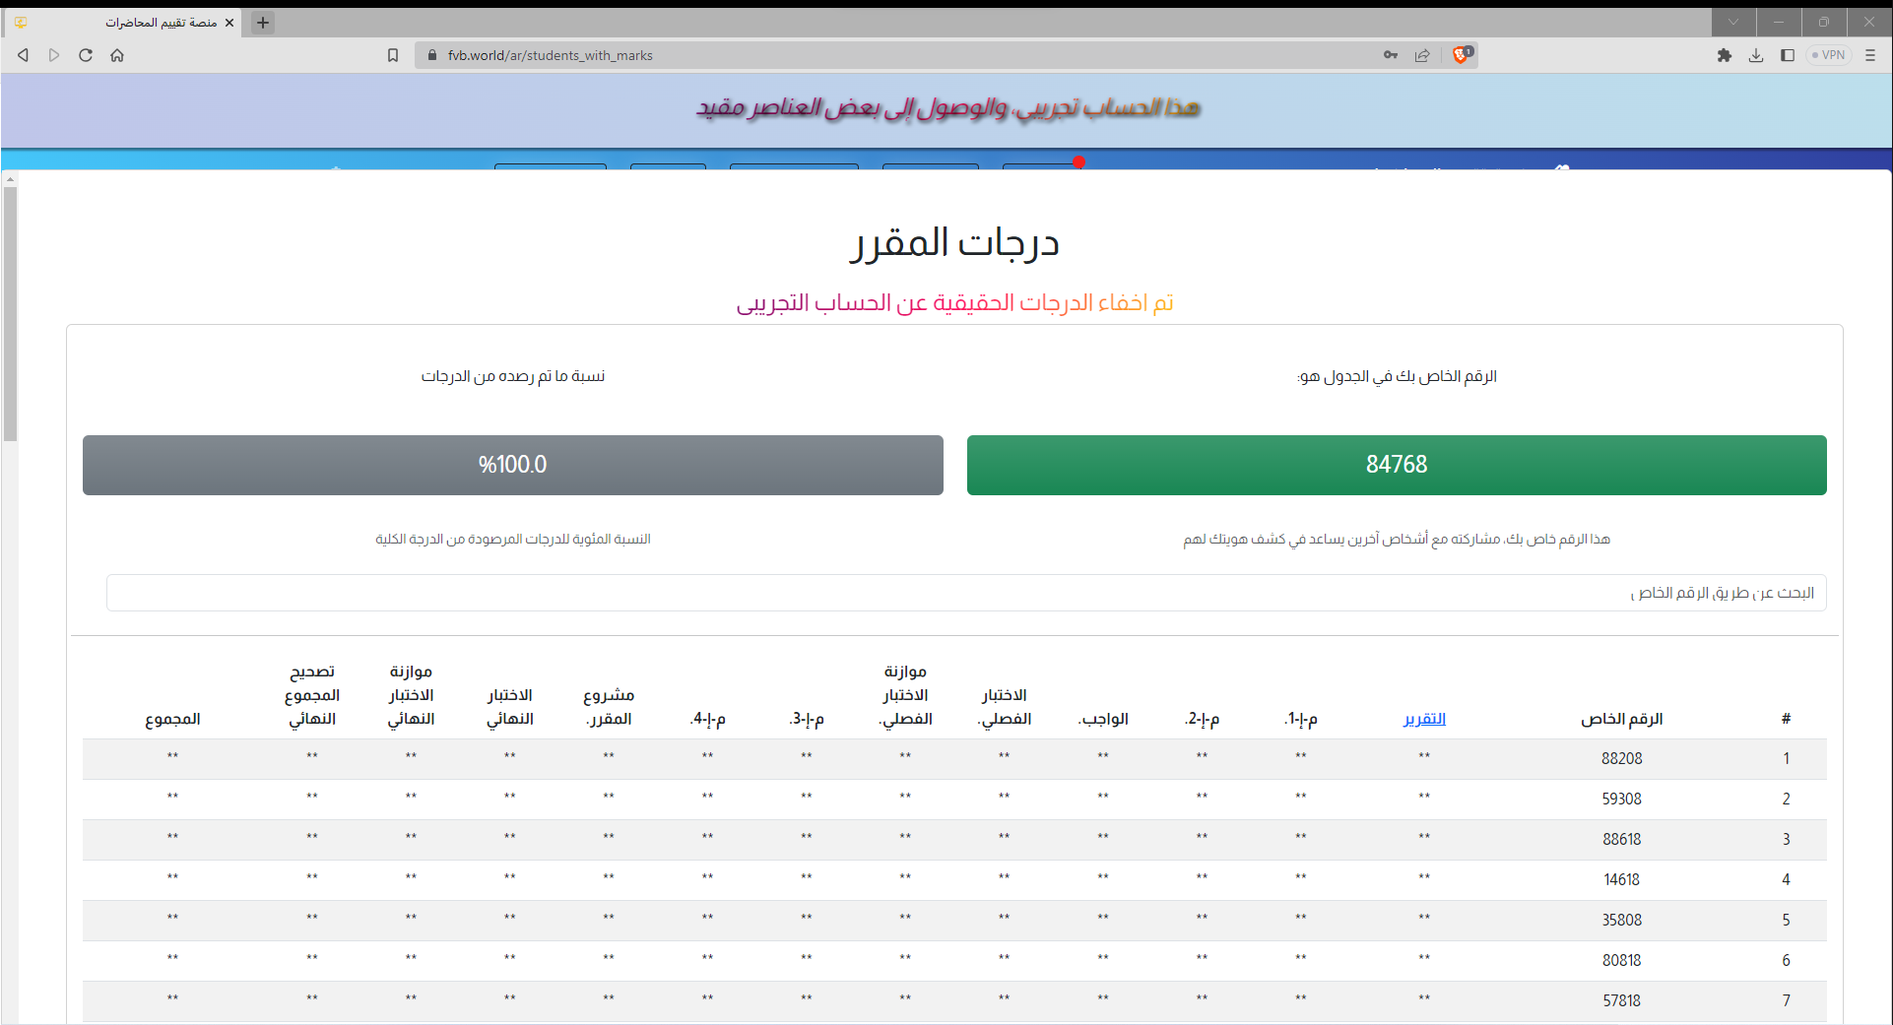Select the منصة تقييم المحاضرات tab
The width and height of the screenshot is (1893, 1025).
coord(158,23)
